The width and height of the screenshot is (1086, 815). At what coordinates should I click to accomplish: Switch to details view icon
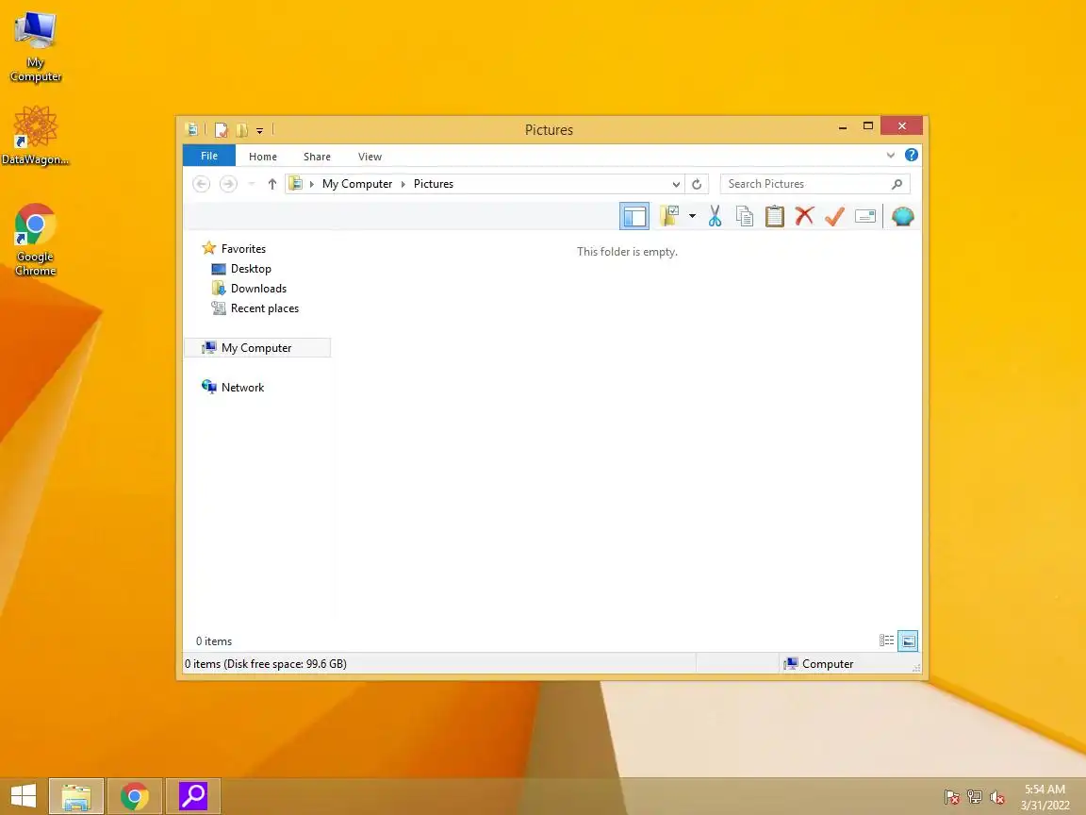point(886,641)
